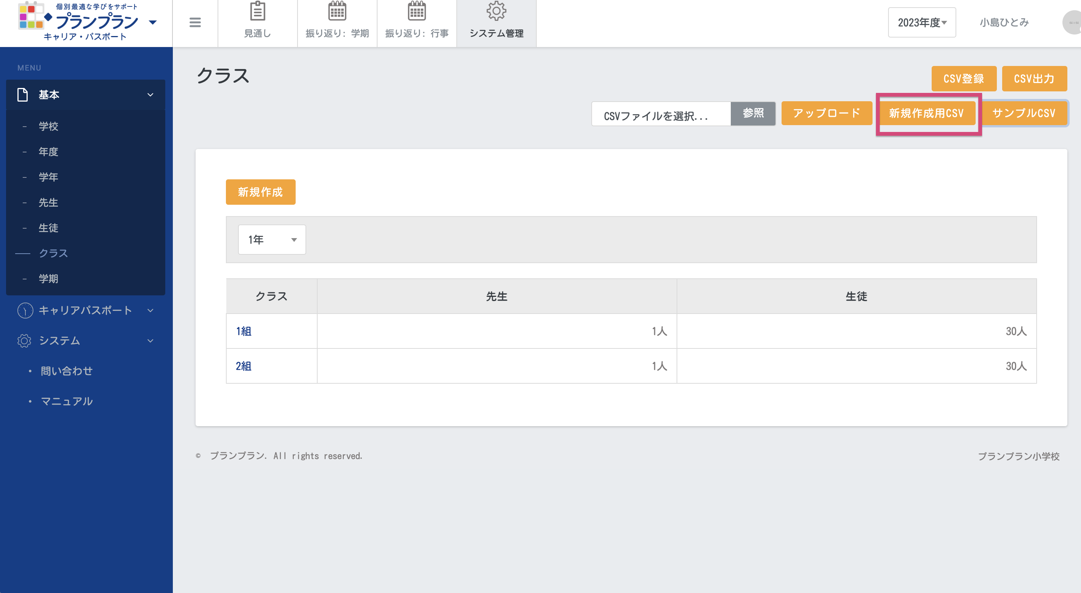1081x593 pixels.
Task: Click the 新規作成 button
Action: coord(260,192)
